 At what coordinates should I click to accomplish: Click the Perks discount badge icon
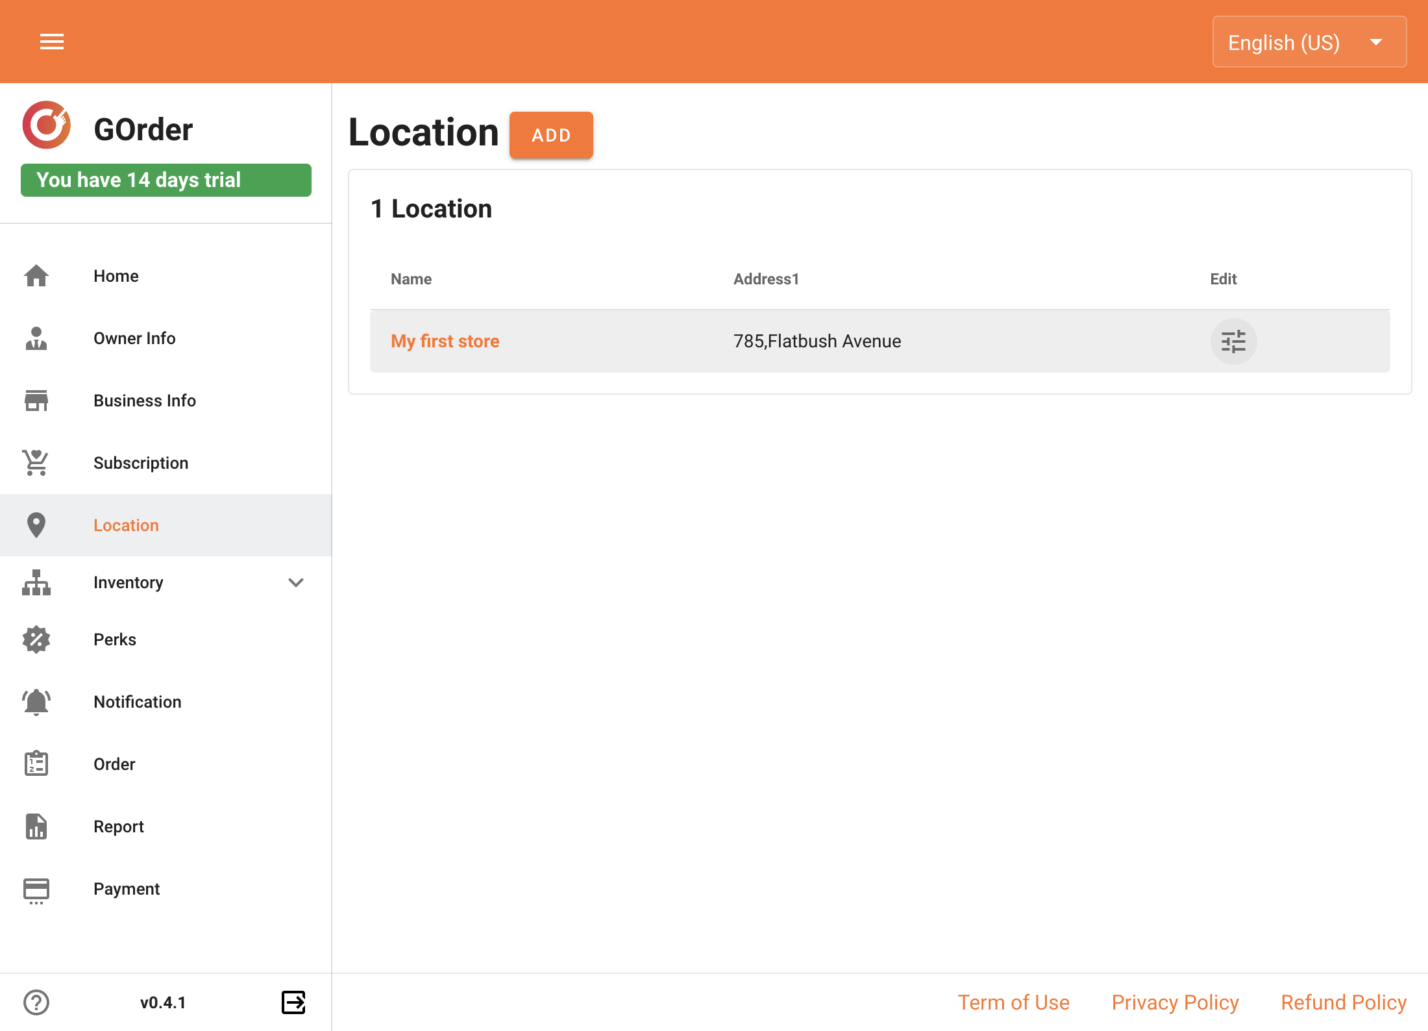[x=36, y=640]
